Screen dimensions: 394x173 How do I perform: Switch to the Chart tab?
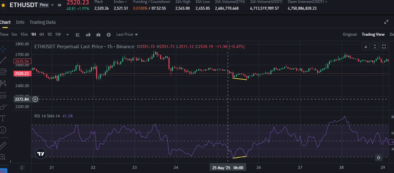5,22
